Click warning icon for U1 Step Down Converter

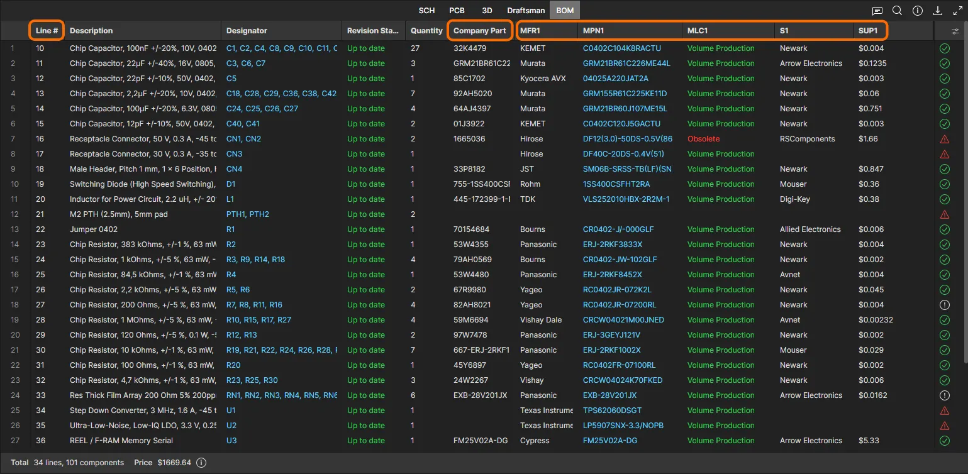(944, 411)
